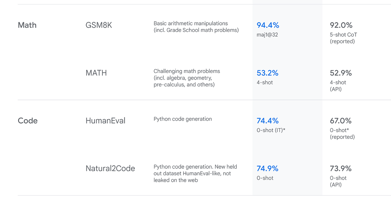Click the maj1@32 note under 94.4%
Image resolution: width=391 pixels, height=198 pixels.
coord(267,35)
